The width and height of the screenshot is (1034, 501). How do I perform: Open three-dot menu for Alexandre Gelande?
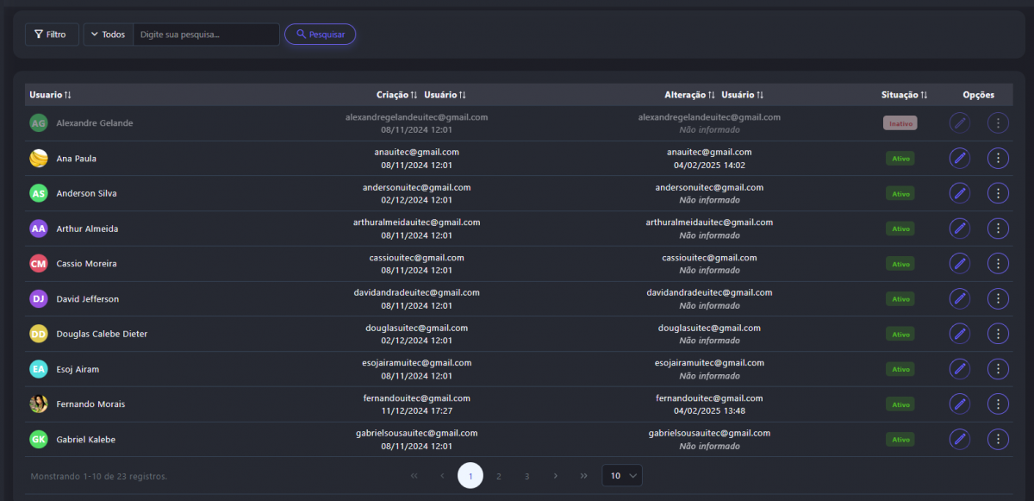[x=998, y=123]
